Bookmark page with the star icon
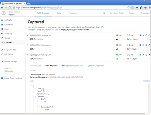 point(128,8)
